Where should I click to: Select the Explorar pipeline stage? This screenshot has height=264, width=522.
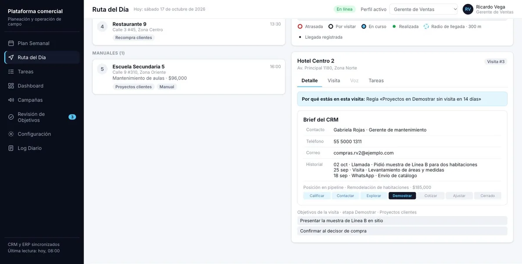[x=374, y=196]
